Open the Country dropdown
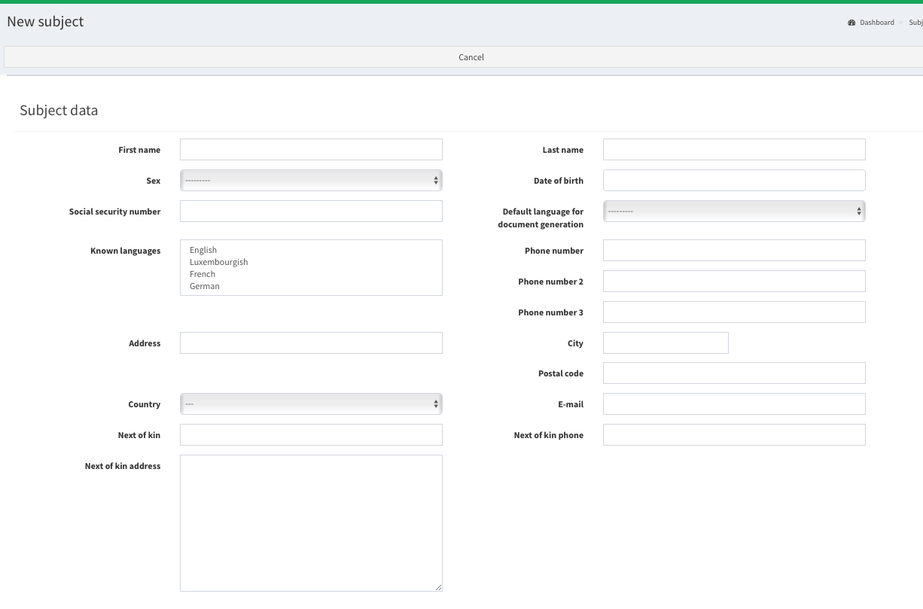The image size is (923, 609). pyautogui.click(x=310, y=404)
